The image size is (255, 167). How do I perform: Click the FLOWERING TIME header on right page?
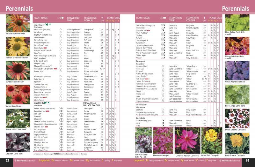pos(176,19)
